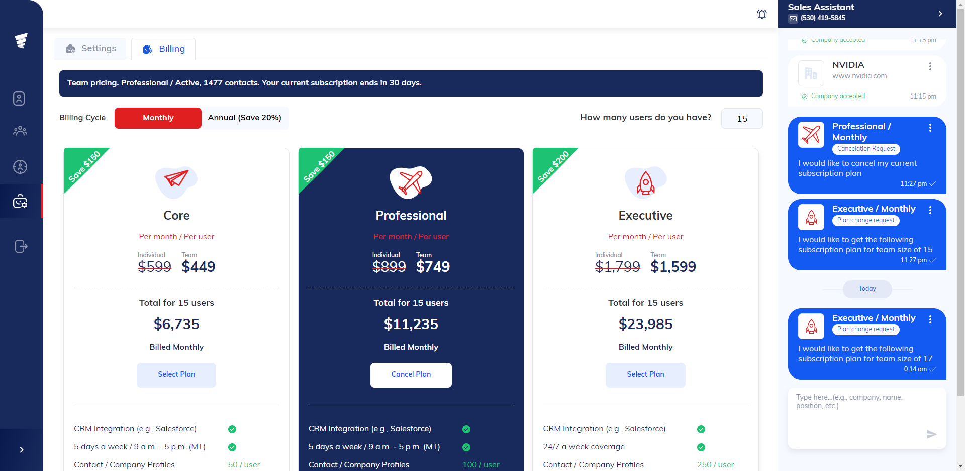Image resolution: width=965 pixels, height=471 pixels.
Task: Expand the Professional / Monthly message options
Action: tap(930, 128)
